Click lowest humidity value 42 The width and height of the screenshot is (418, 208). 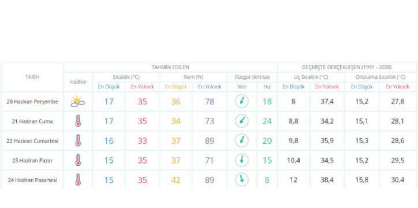(x=176, y=180)
